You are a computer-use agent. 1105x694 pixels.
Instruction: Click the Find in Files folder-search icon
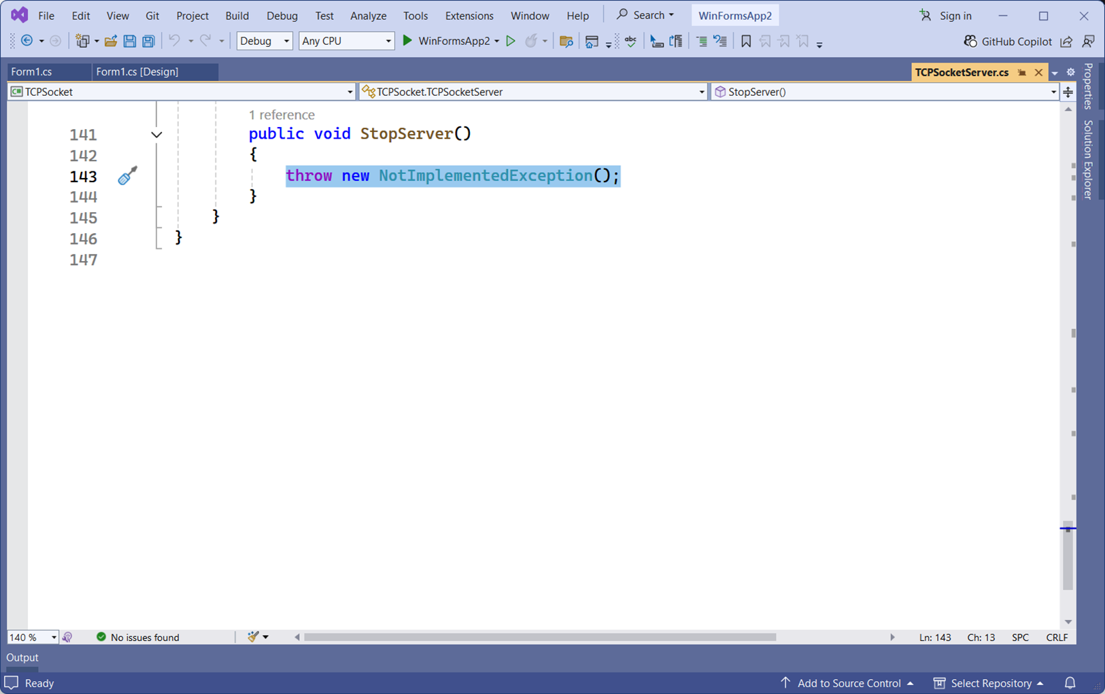pos(566,41)
